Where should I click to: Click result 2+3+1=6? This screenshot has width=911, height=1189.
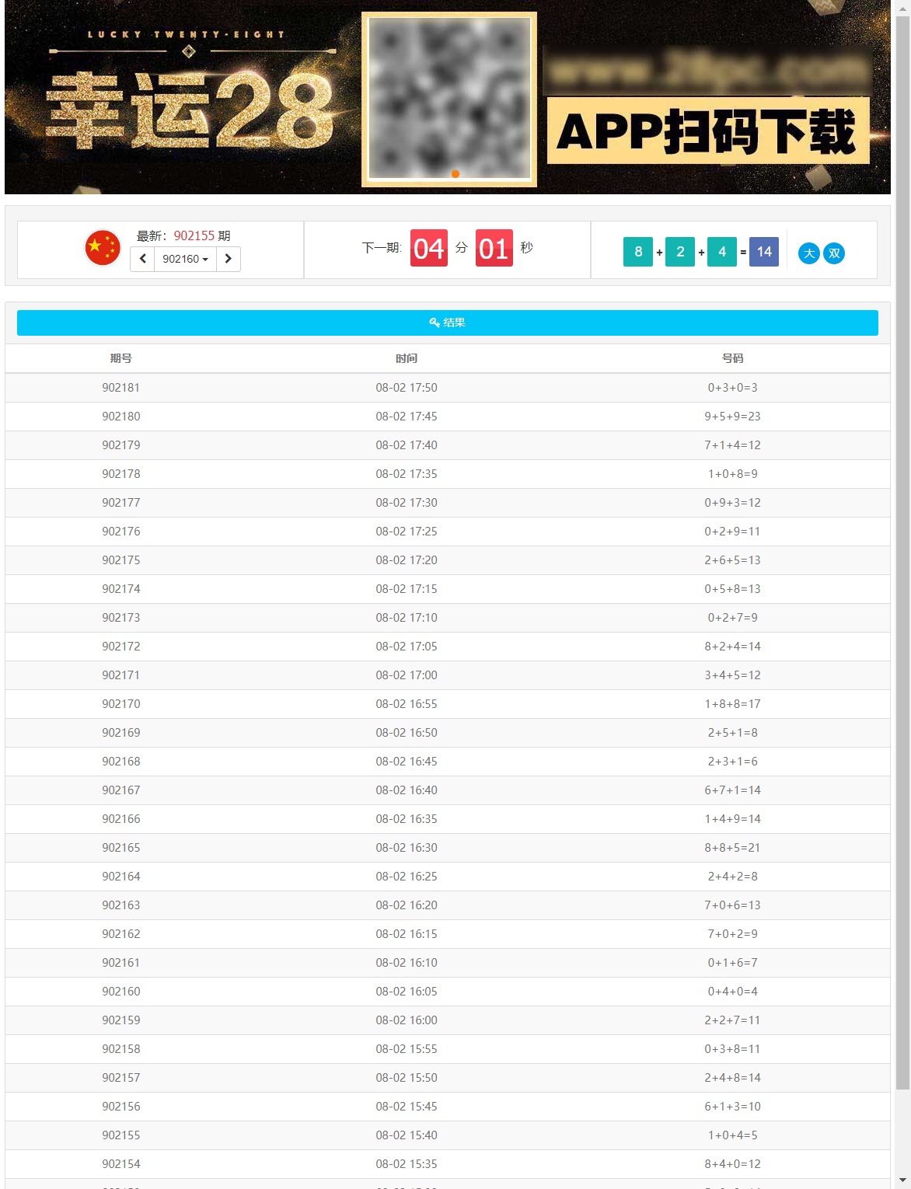coord(733,762)
